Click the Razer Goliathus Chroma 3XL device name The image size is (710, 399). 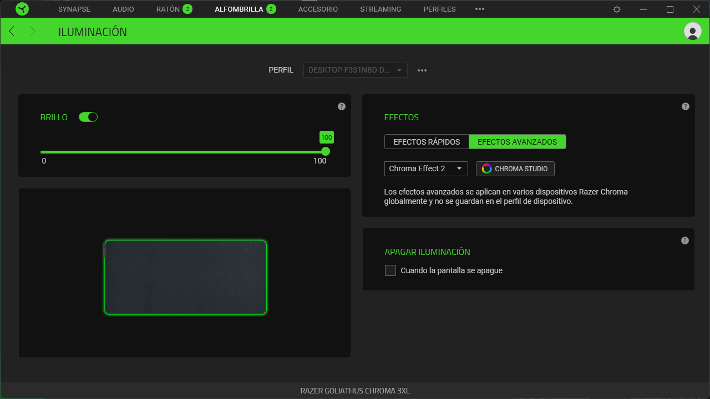pos(355,391)
